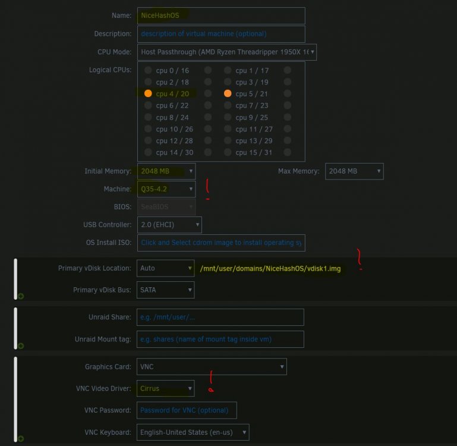The width and height of the screenshot is (457, 446).
Task: Click the Unraid Mount tag field
Action: point(220,339)
